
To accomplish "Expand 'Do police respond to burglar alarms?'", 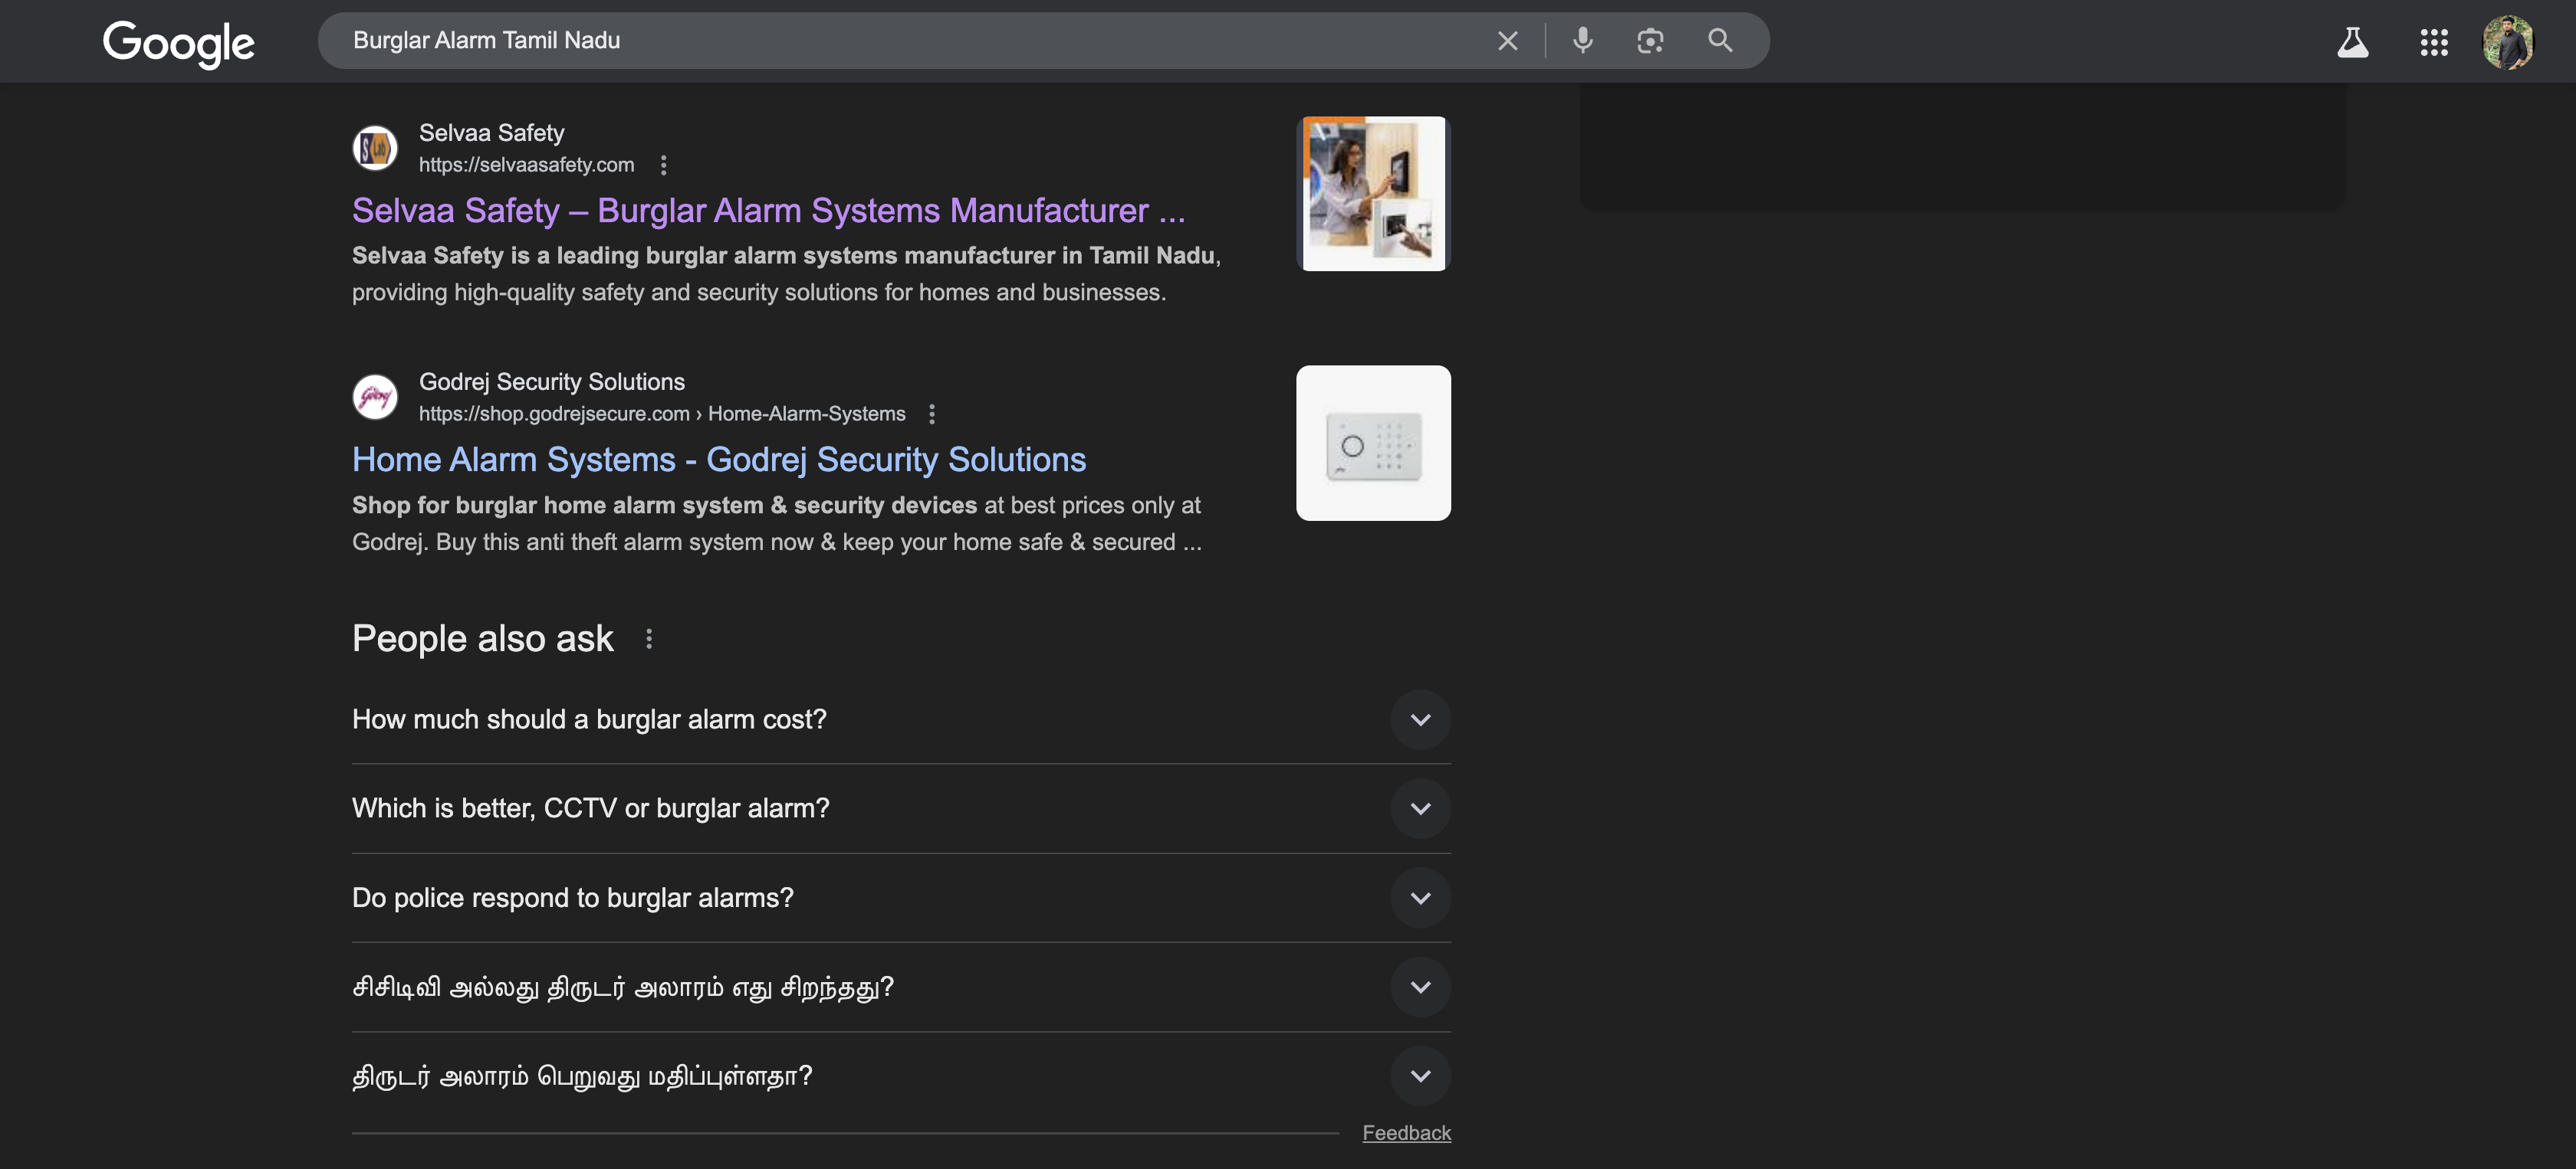I will [1420, 897].
